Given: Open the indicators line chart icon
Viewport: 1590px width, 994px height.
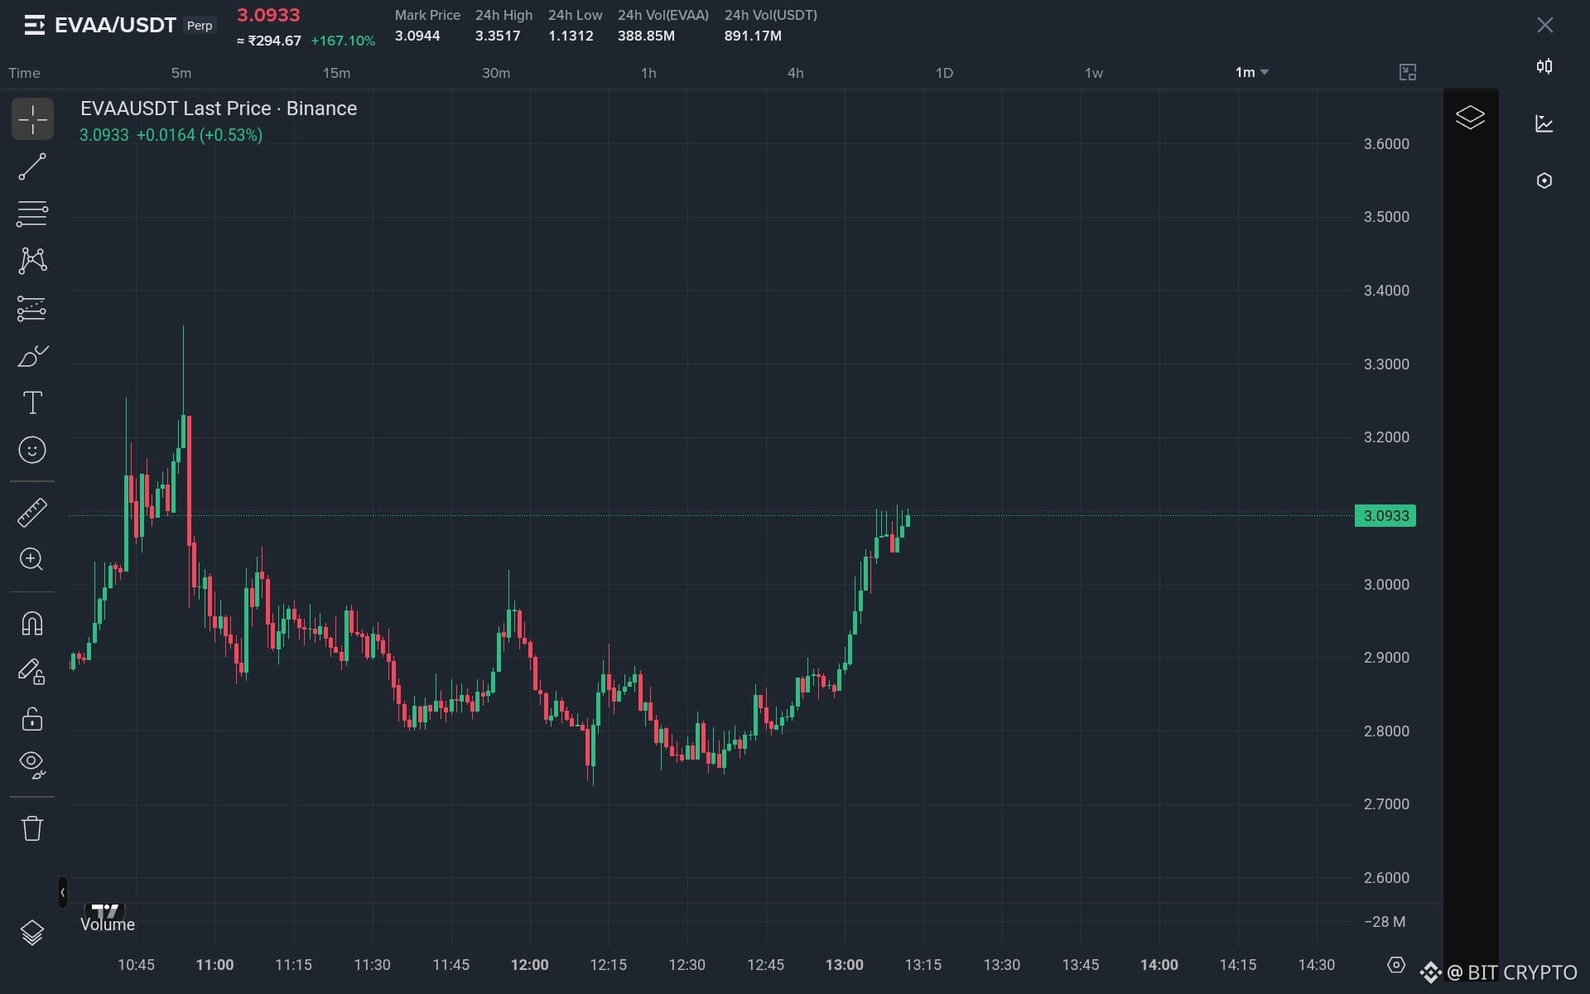Looking at the screenshot, I should pos(1544,123).
